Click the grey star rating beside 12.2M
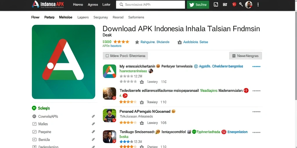 [126, 76]
